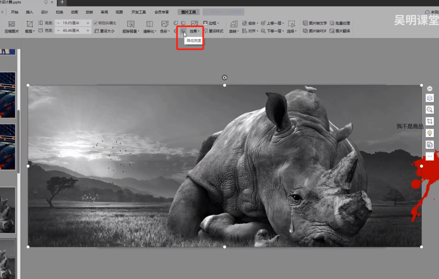Screen dimensions: 439x279
Task: Click 重设大小 reset size button
Action: point(104,31)
